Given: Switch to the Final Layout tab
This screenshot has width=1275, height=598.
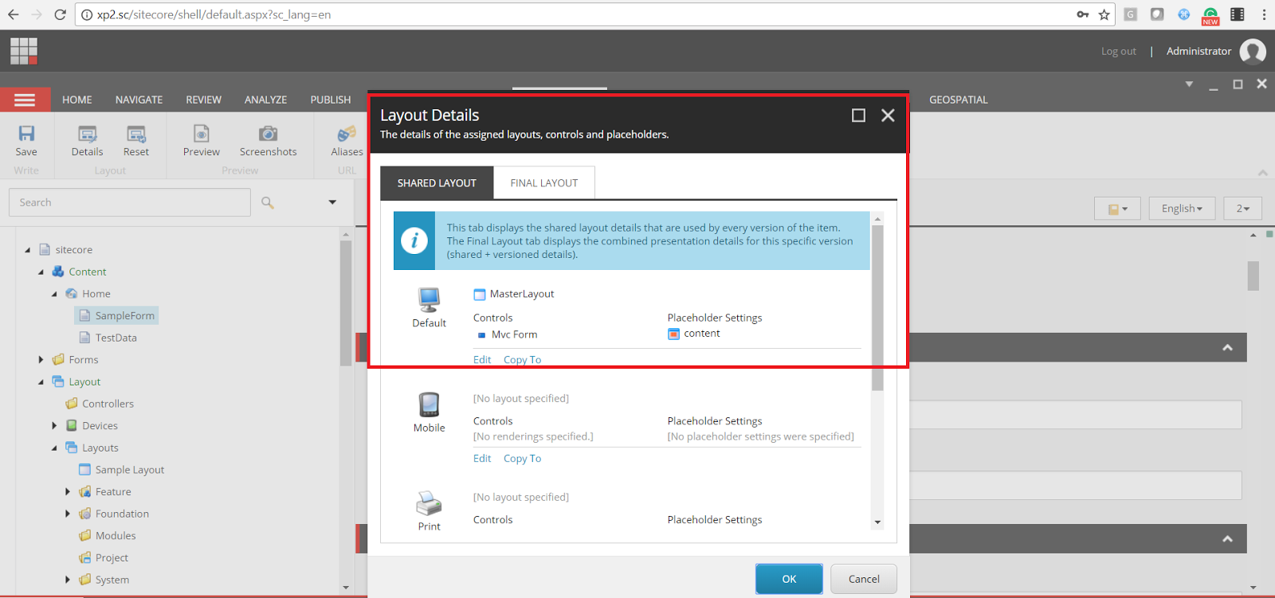Looking at the screenshot, I should point(544,183).
